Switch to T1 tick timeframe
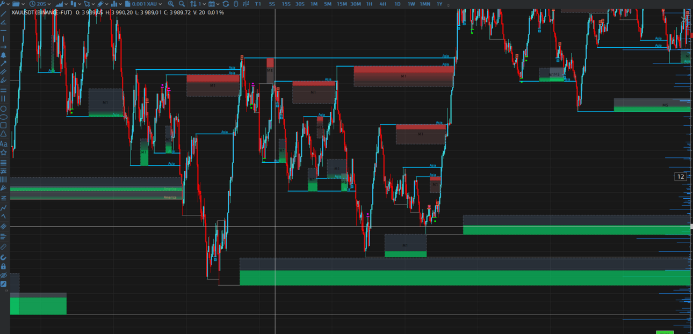The width and height of the screenshot is (693, 334). (258, 4)
